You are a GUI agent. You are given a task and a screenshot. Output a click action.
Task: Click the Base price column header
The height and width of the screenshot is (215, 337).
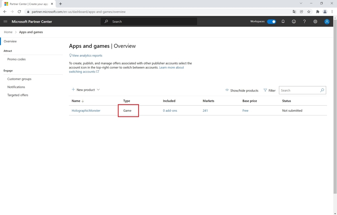tap(250, 101)
